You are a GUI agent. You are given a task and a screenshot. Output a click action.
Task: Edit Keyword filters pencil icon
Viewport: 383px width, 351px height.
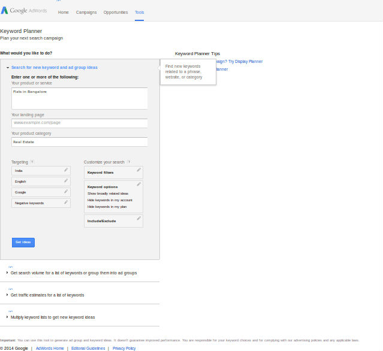[138, 170]
